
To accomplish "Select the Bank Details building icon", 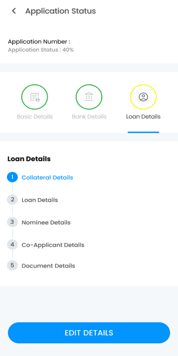I will tap(89, 97).
